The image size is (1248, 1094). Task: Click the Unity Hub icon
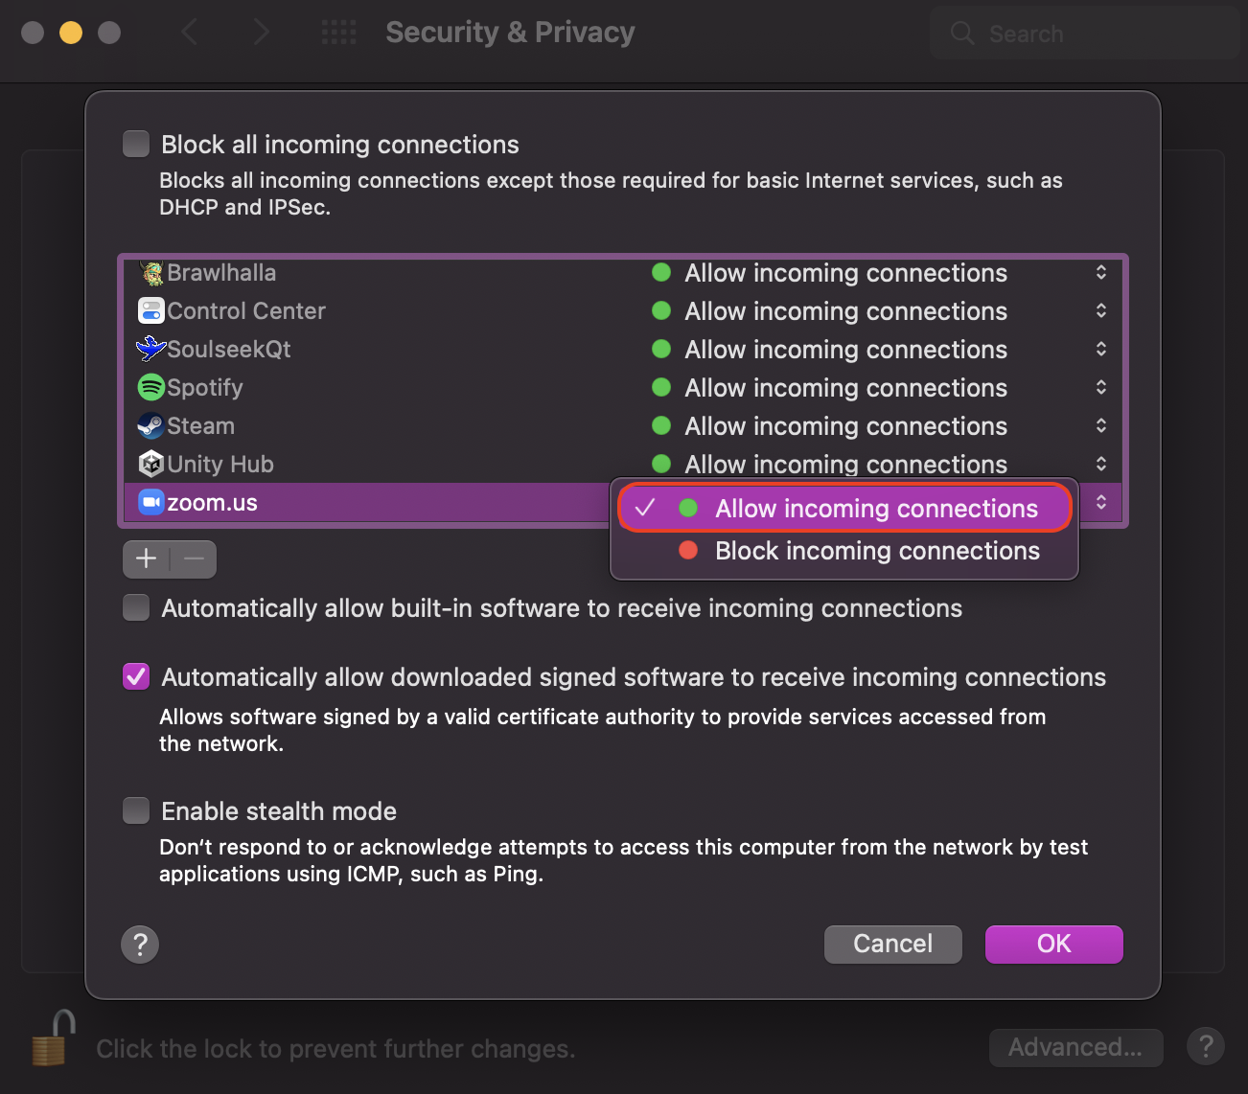(151, 465)
